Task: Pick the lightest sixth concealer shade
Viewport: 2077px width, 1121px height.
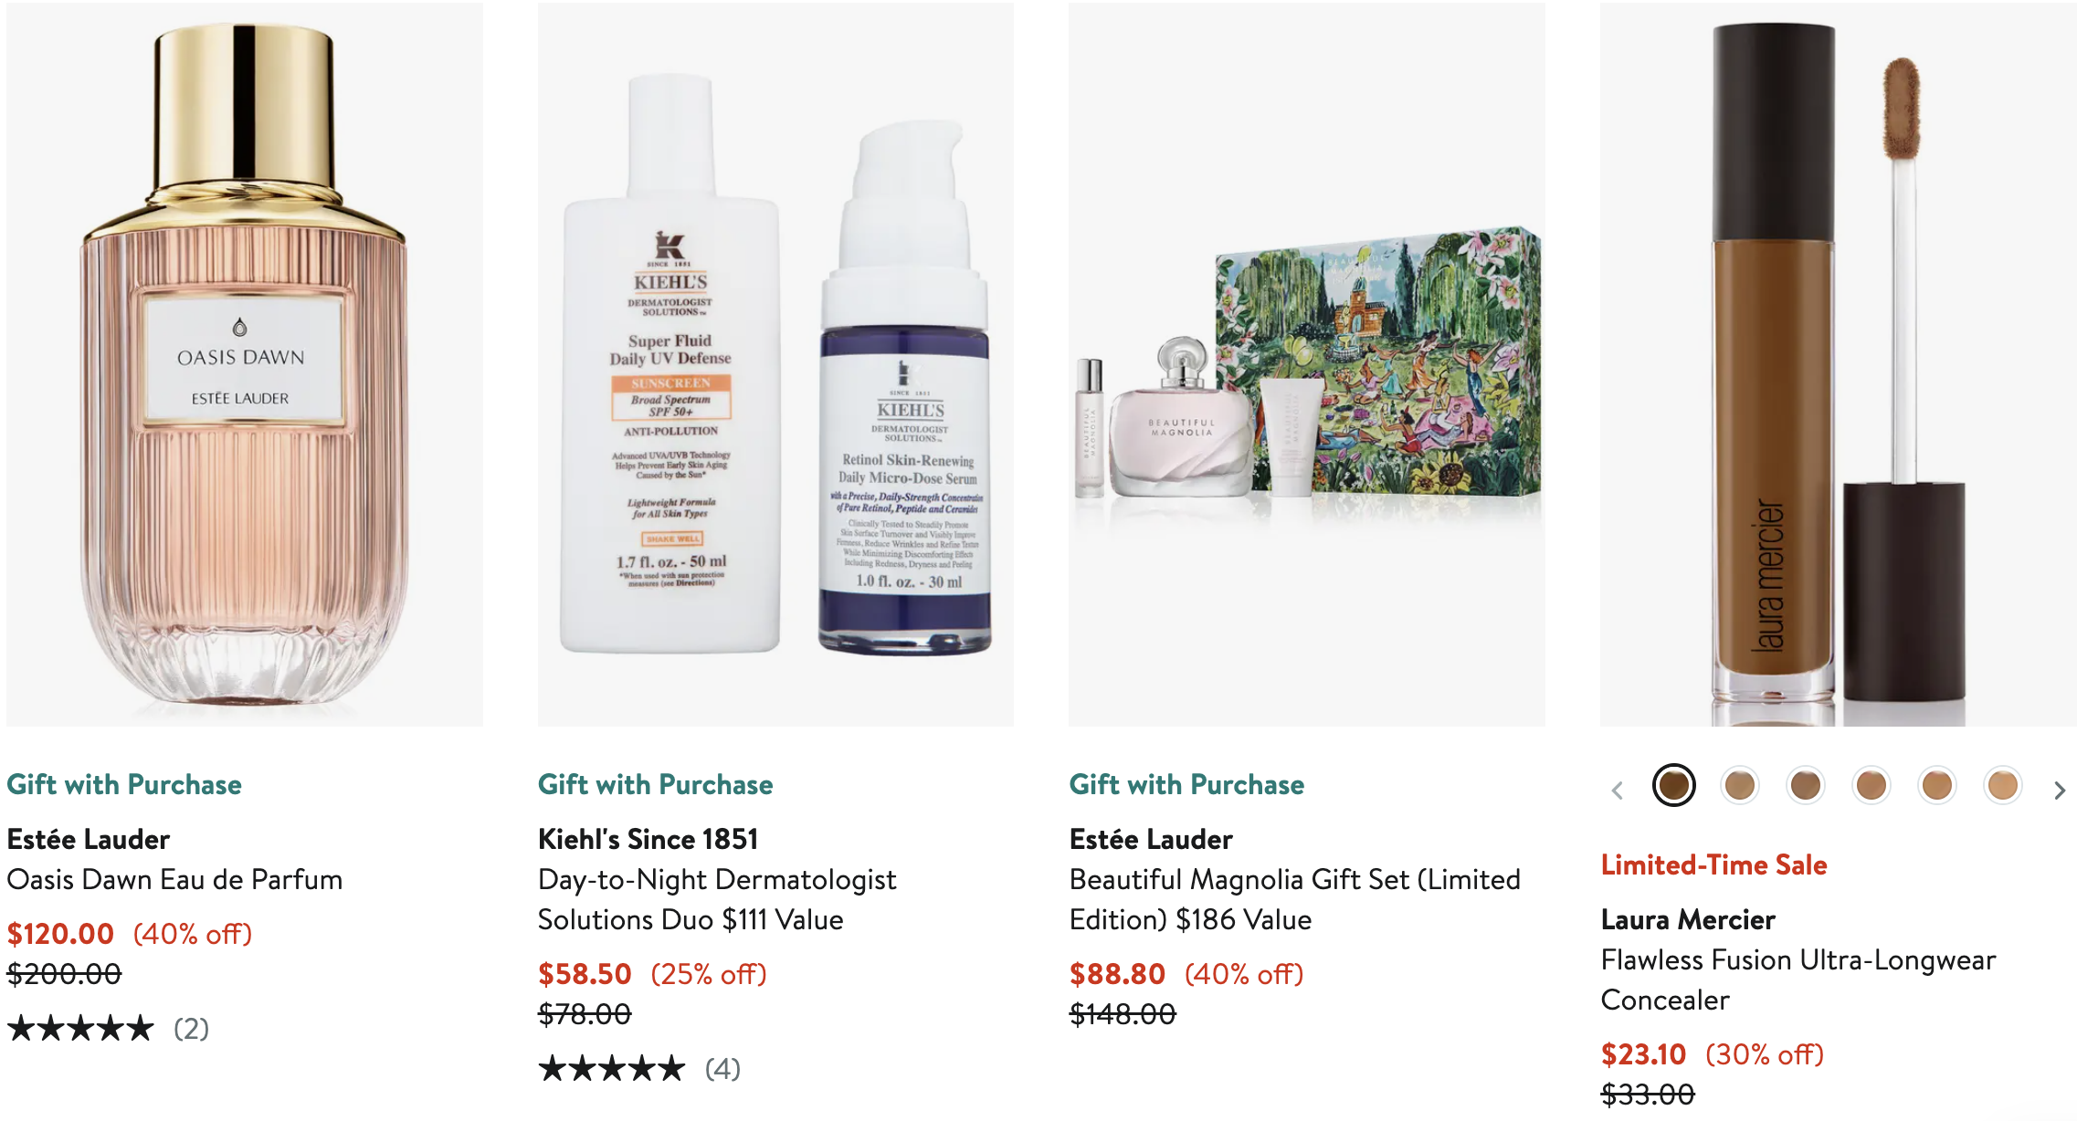Action: pyautogui.click(x=2003, y=785)
